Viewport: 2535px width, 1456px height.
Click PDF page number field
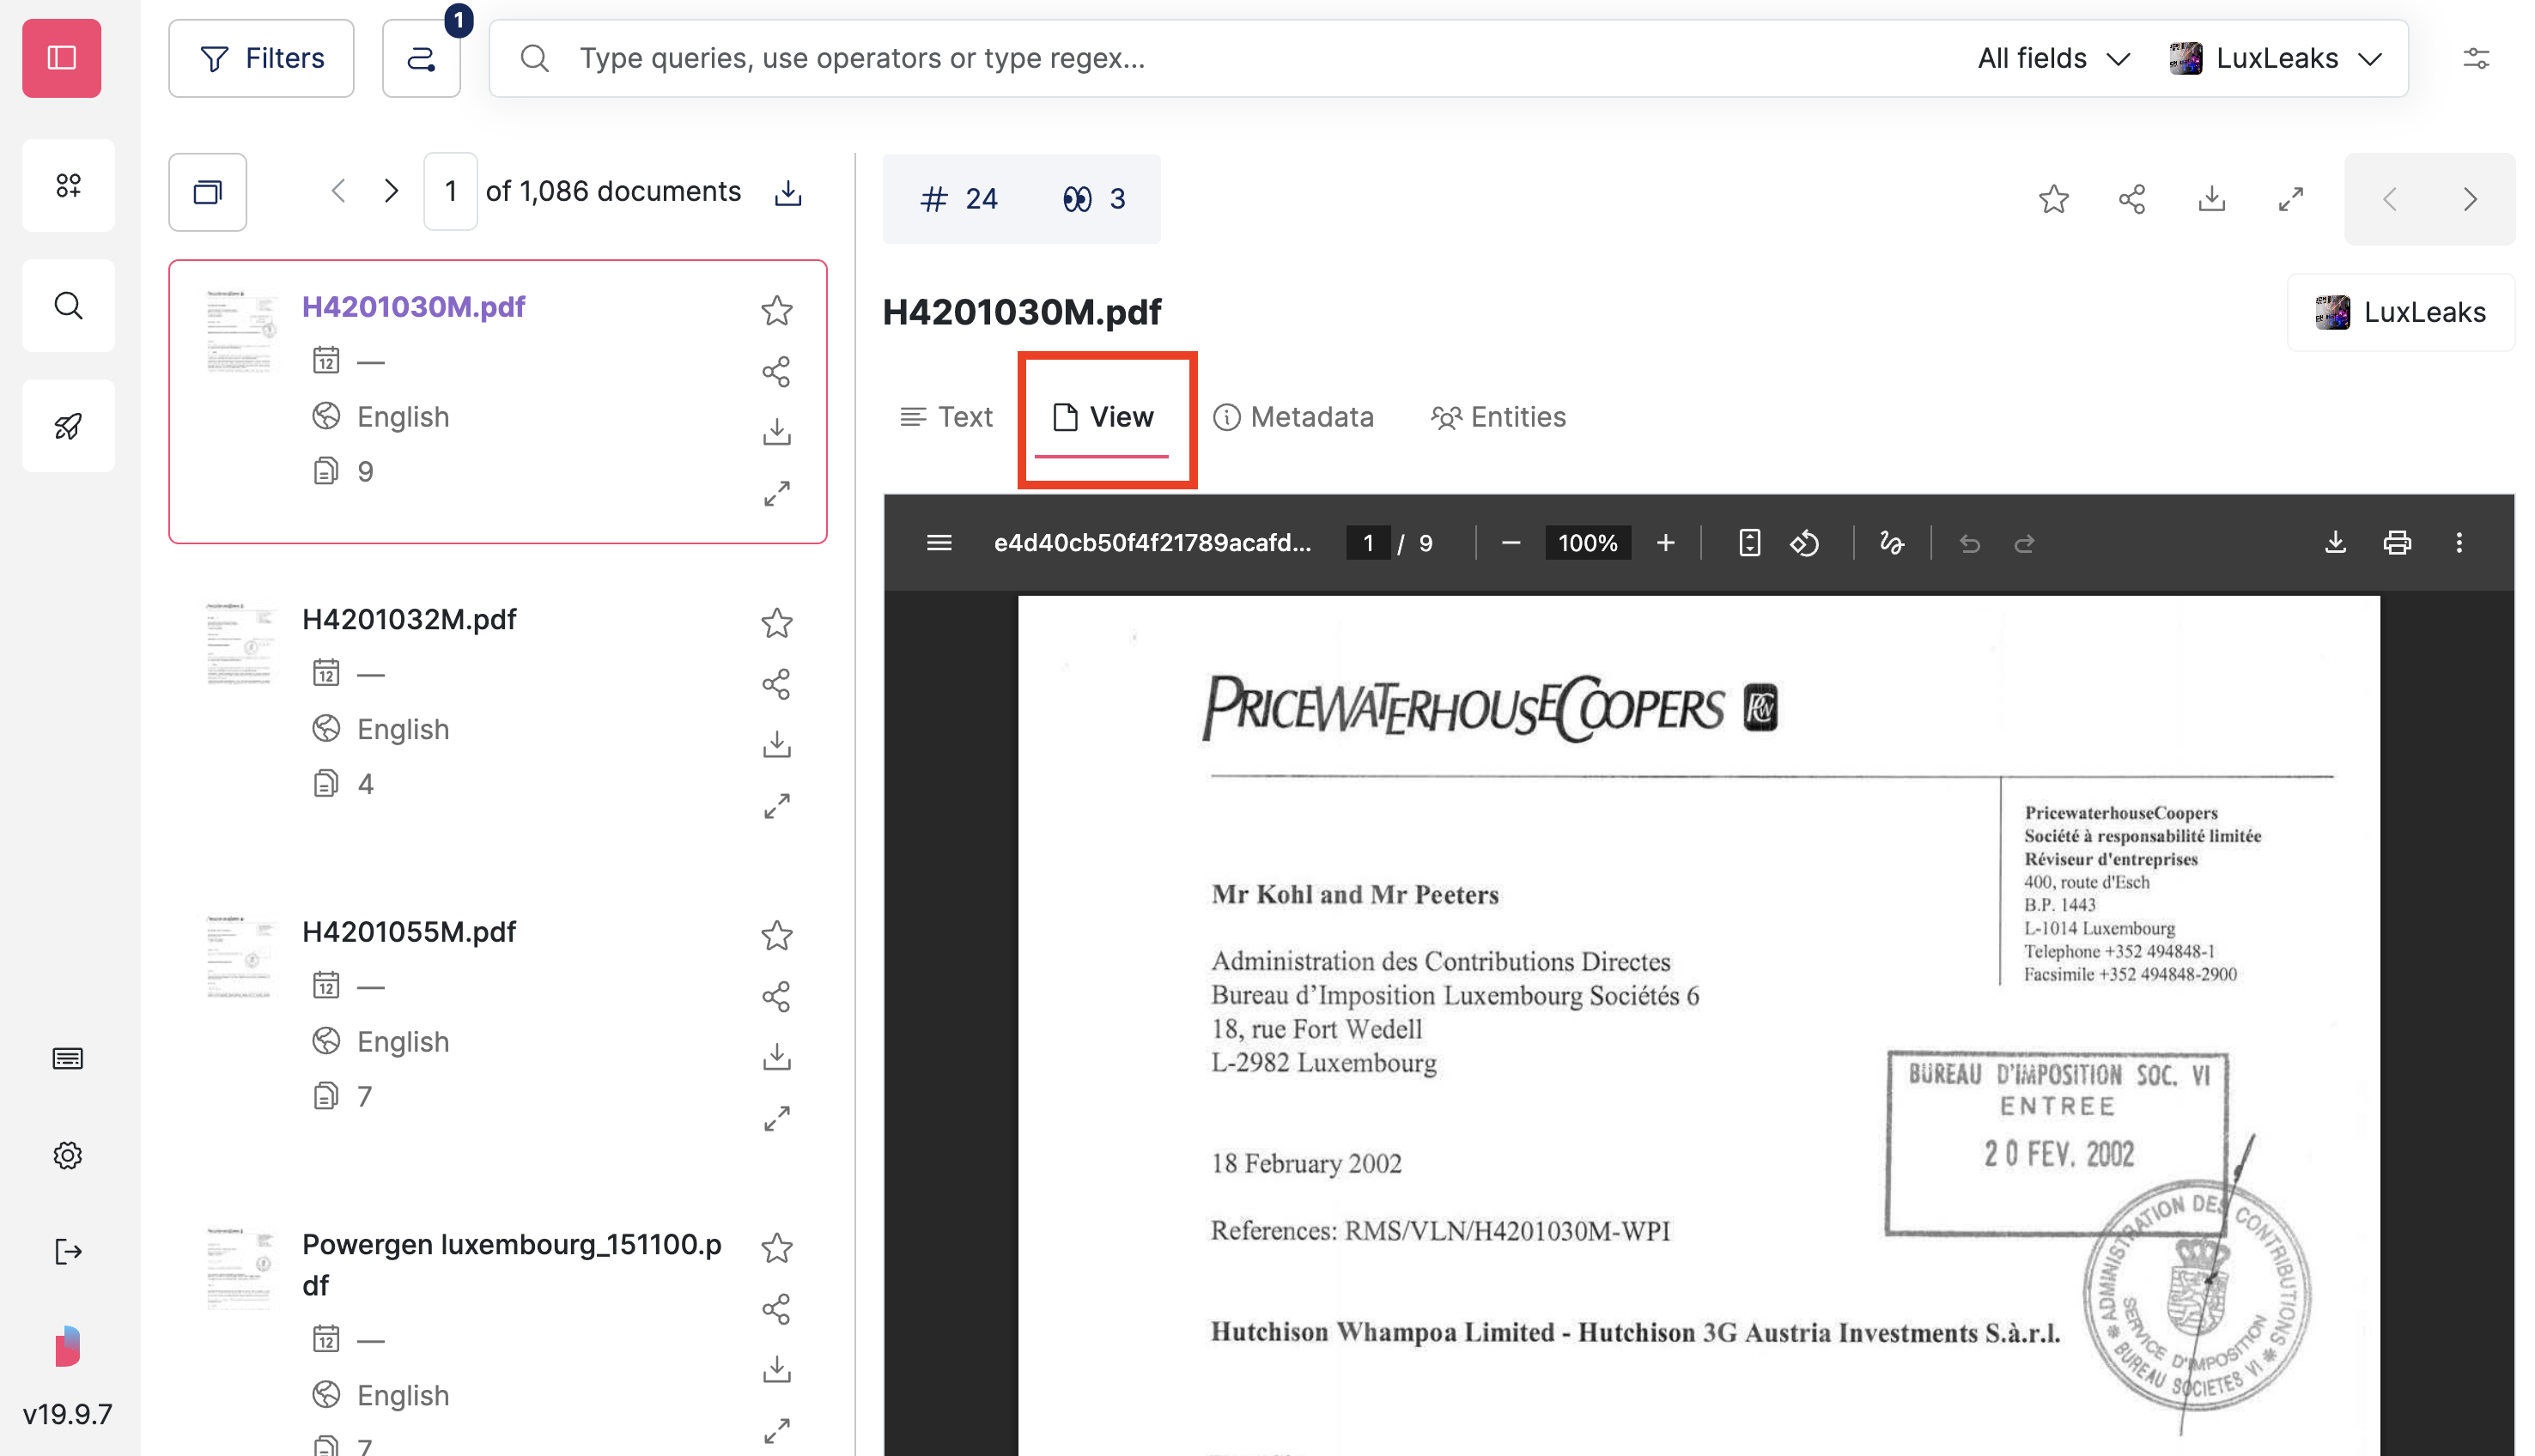(x=1368, y=543)
